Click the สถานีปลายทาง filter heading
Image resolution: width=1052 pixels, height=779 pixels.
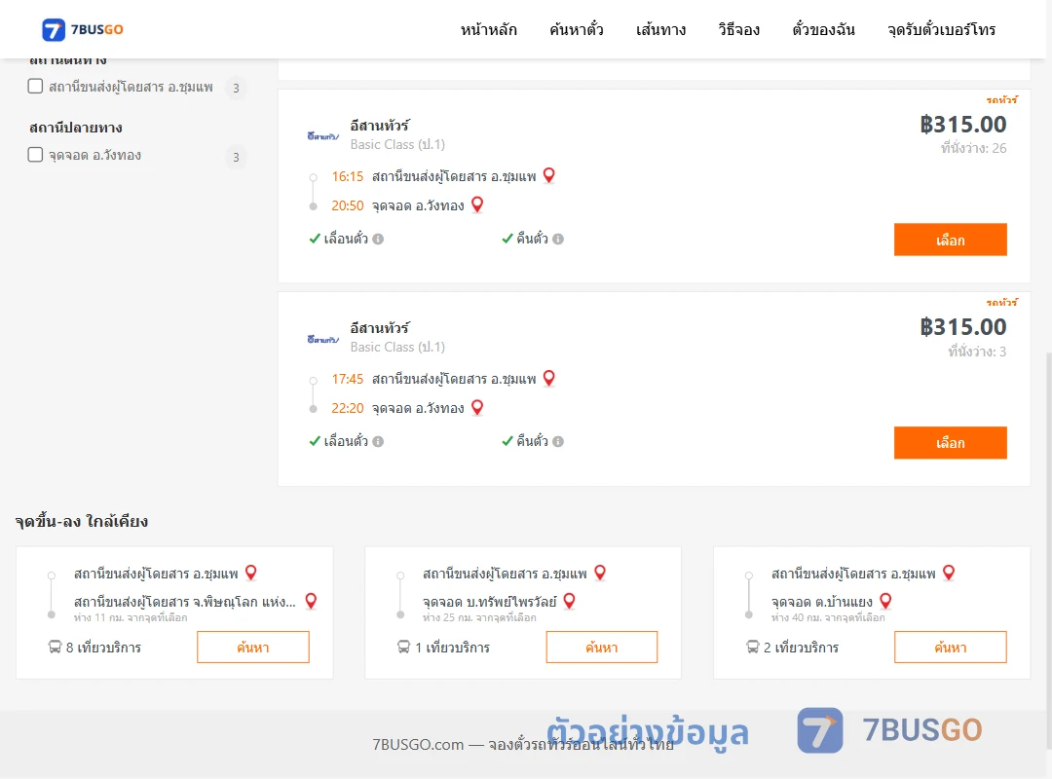click(x=76, y=128)
